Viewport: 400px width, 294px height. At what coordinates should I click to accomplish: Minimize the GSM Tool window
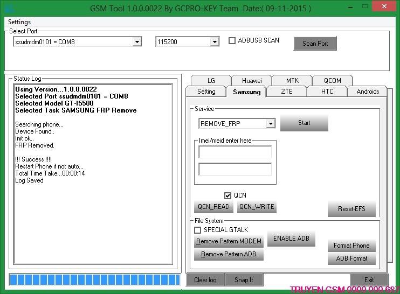point(351,8)
